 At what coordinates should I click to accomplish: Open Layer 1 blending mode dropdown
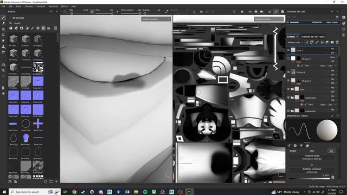pos(333,49)
